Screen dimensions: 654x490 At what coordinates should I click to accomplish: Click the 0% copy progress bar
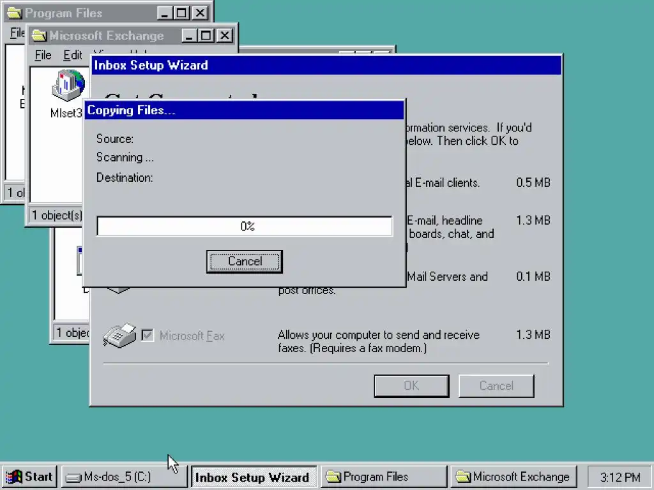click(245, 226)
